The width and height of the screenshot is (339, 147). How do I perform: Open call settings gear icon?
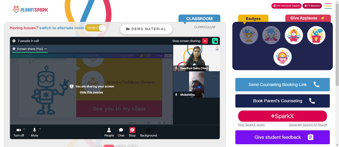coord(14,41)
